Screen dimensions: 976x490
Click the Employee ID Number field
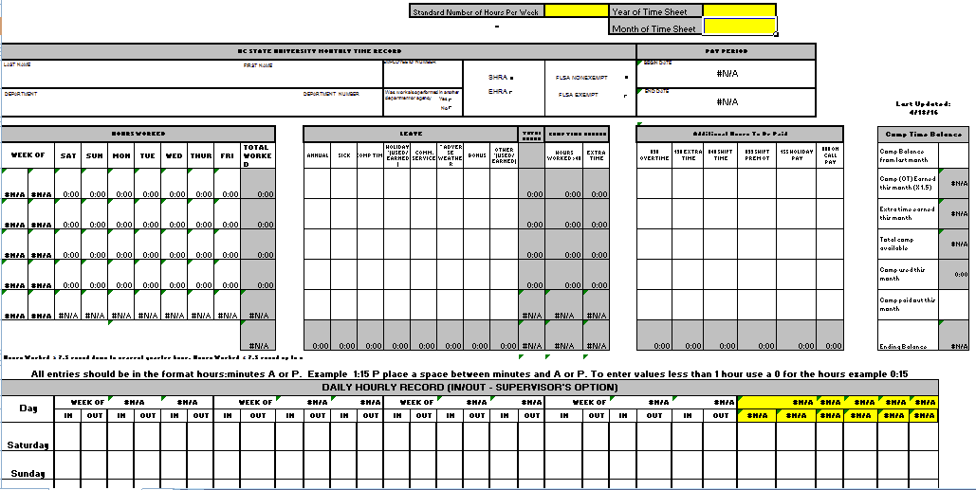click(x=423, y=75)
